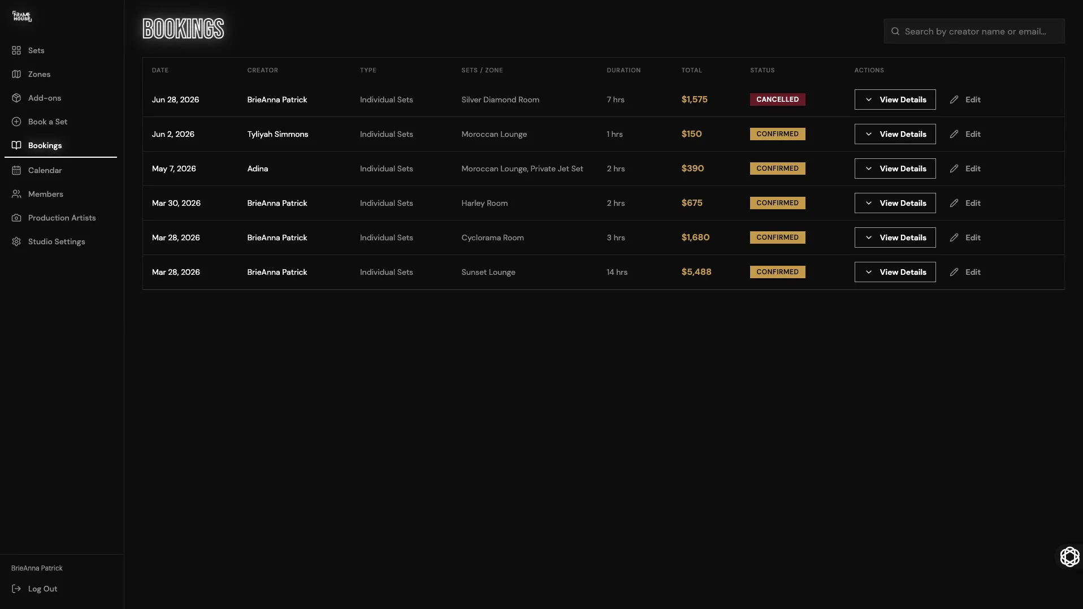
Task: Click the 14 hrs duration cell
Action: coord(617,272)
